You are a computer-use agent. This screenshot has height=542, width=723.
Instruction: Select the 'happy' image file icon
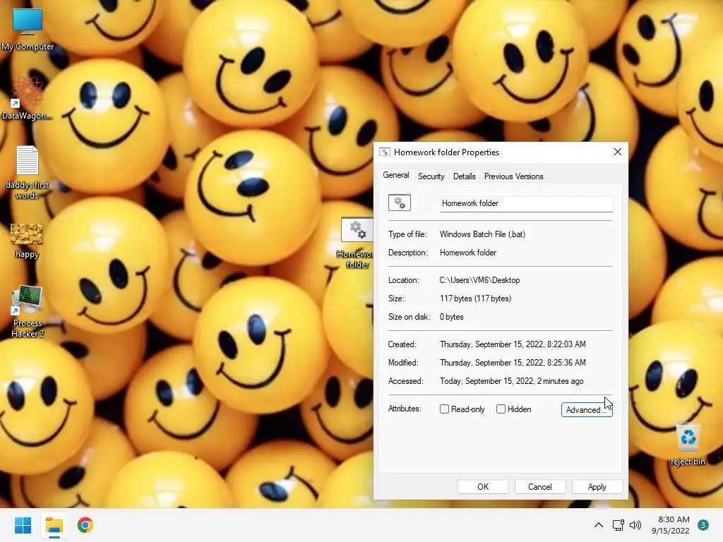[x=27, y=241]
